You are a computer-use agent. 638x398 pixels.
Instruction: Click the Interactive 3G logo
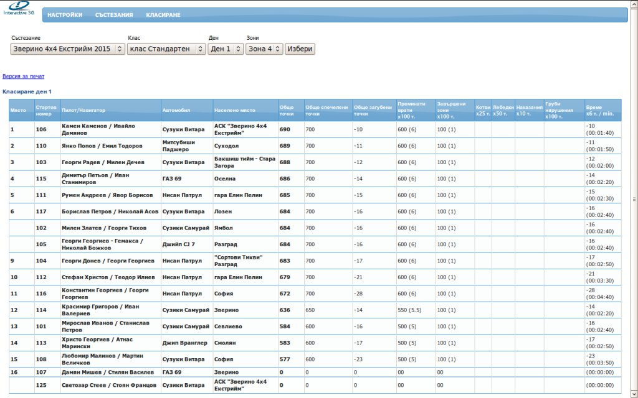point(19,8)
